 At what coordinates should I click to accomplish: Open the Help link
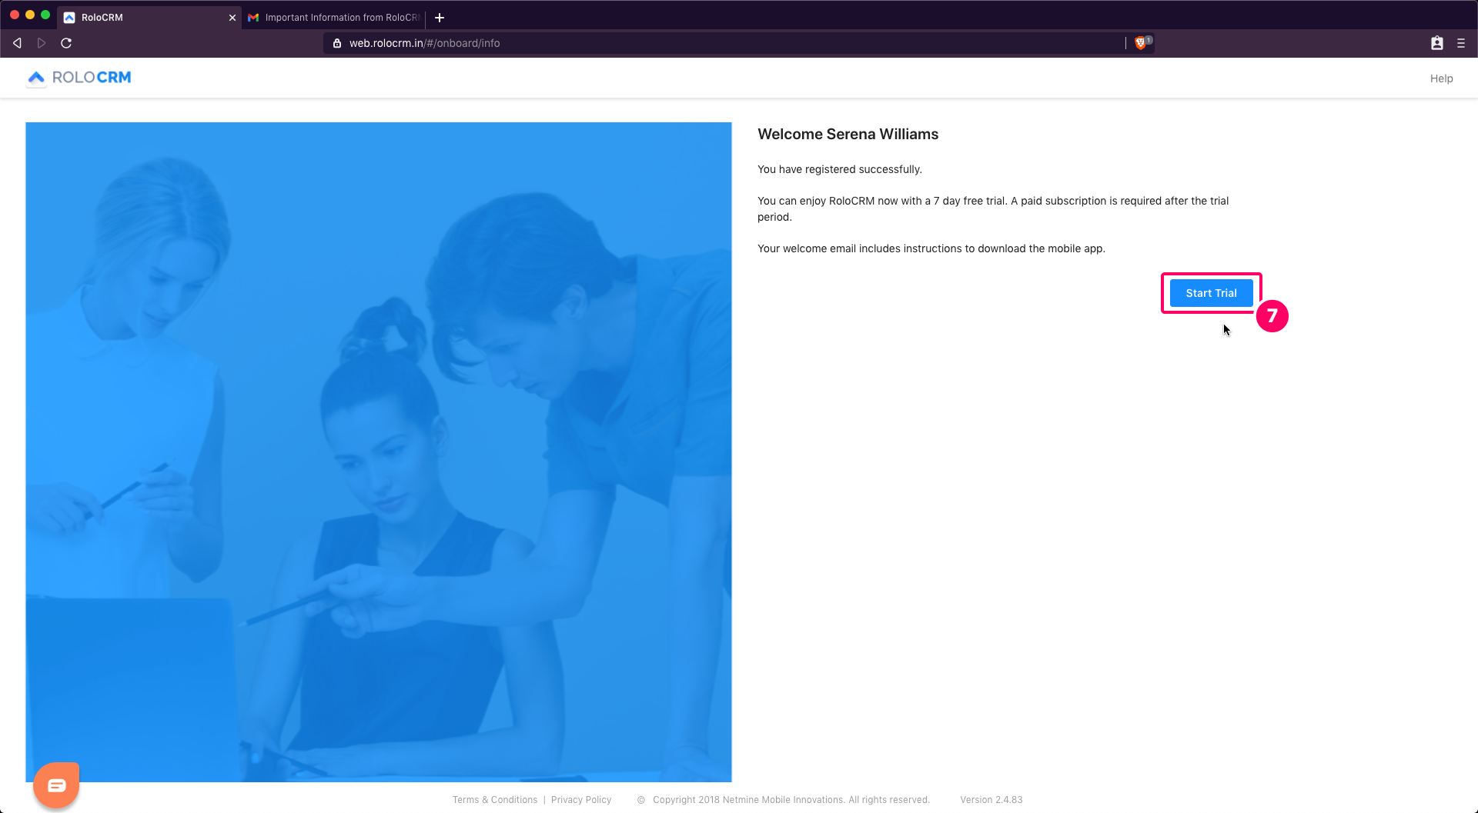click(1441, 78)
